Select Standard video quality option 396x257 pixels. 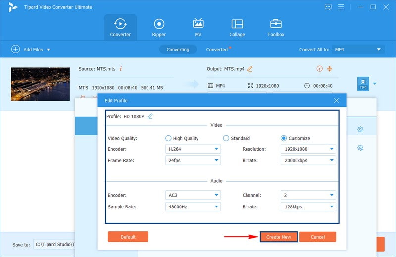pyautogui.click(x=226, y=138)
